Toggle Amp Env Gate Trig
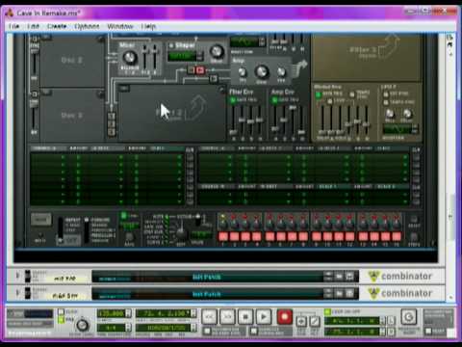This screenshot has height=347, width=462. click(x=274, y=100)
